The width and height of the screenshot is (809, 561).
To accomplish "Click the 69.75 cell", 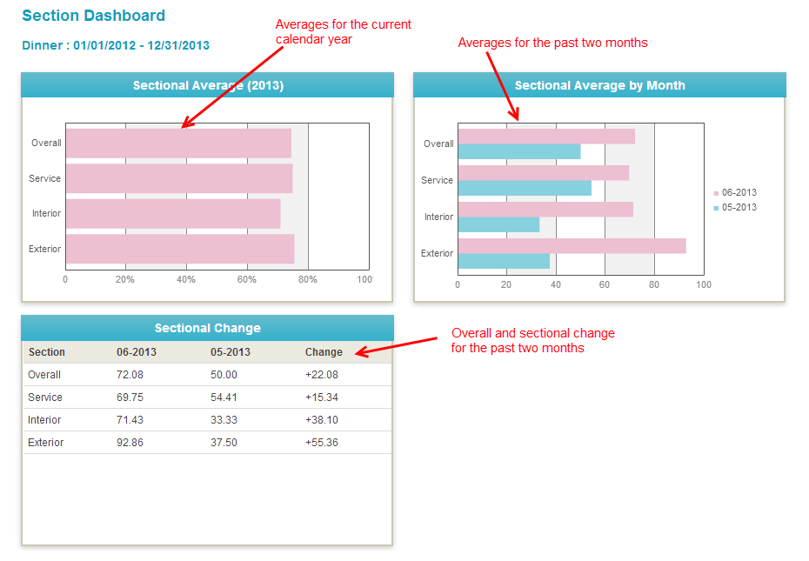I will 130,397.
